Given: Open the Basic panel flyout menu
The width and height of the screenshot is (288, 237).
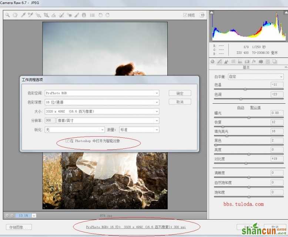Looking at the screenshot, I should pyautogui.click(x=286, y=67).
